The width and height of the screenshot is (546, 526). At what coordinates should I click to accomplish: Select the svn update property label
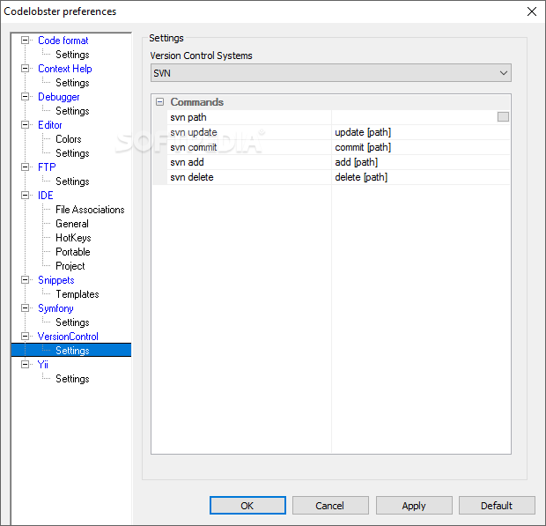coord(194,132)
